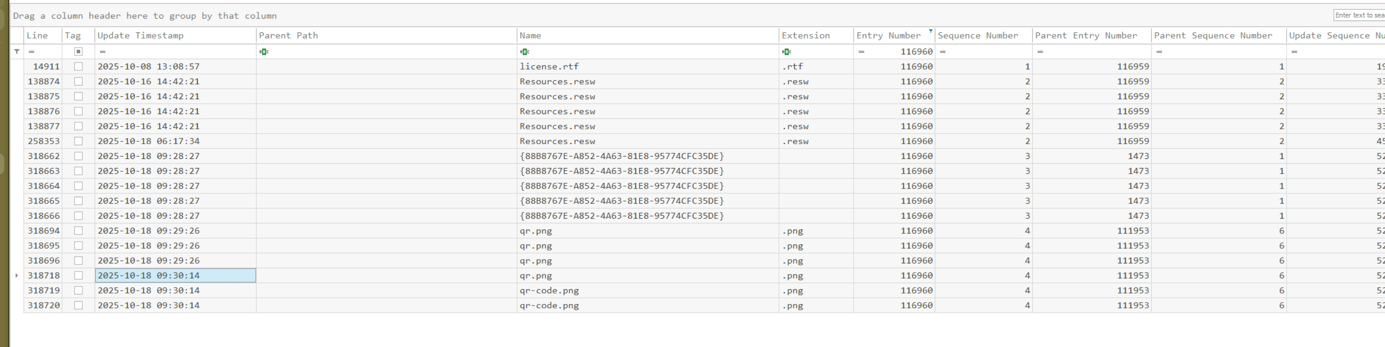This screenshot has width=1385, height=347.
Task: Click the sequence number 3 on line 318662
Action: 984,156
